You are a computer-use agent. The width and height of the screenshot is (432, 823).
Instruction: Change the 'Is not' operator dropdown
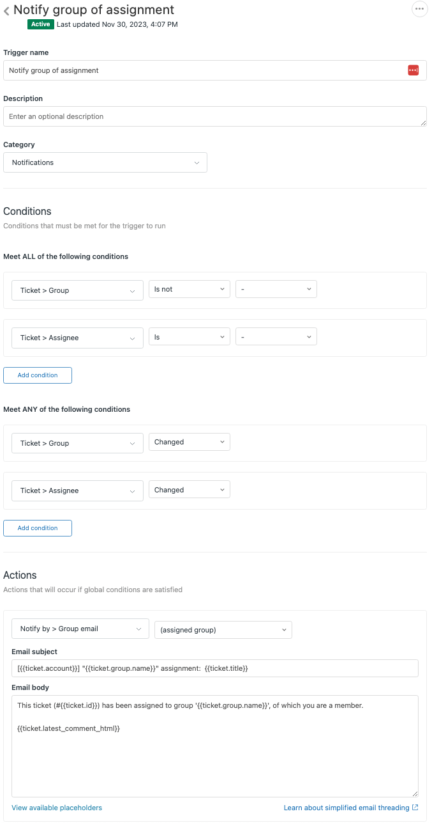pos(189,289)
